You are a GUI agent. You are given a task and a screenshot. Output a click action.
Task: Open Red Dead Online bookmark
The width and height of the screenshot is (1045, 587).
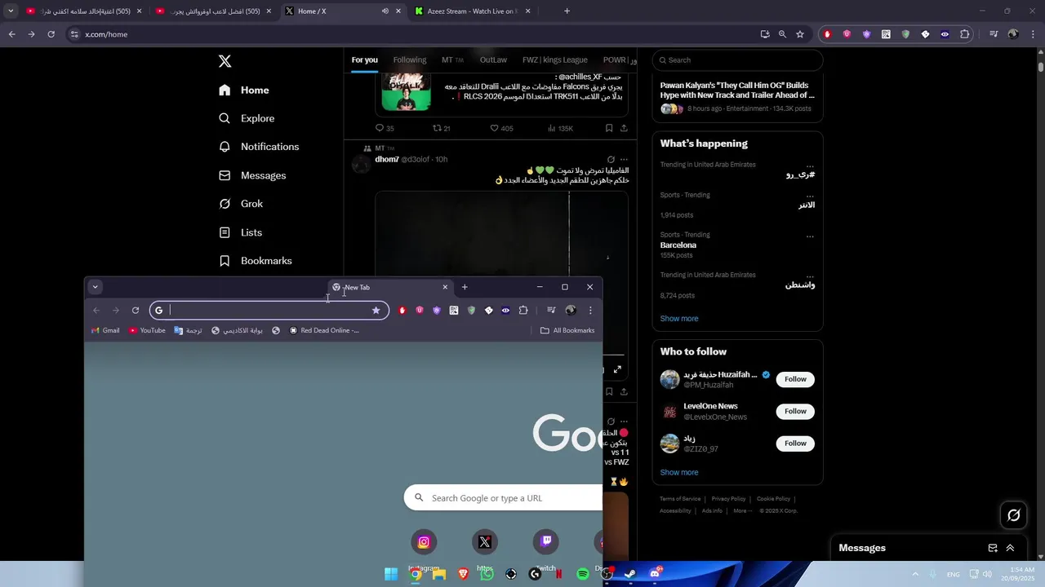[325, 331]
